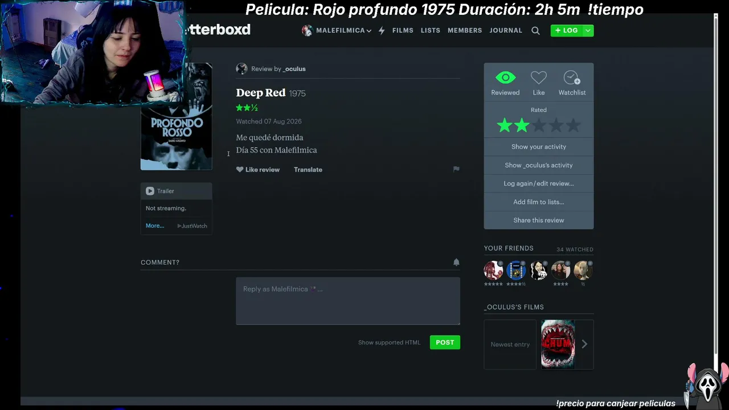Click the review text 'Me quedé dormida'
The height and width of the screenshot is (410, 729).
[x=270, y=137]
